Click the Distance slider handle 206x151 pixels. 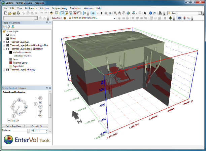click(28, 131)
